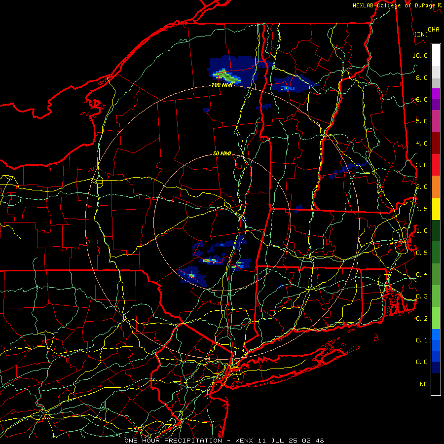Click the 4.0 legend value

click(x=422, y=143)
